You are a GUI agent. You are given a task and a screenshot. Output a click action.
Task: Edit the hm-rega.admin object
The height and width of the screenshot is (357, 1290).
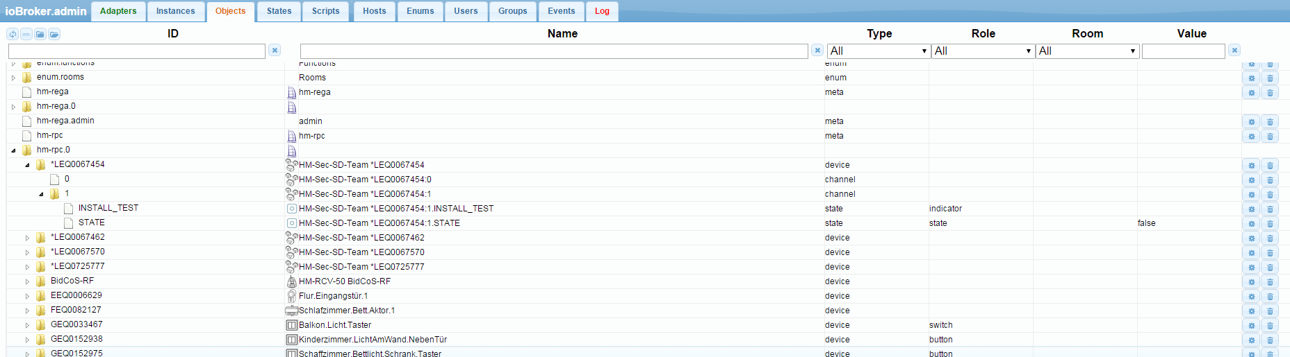[1251, 121]
